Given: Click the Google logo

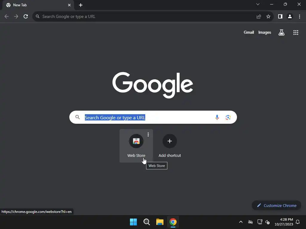Looking at the screenshot, I should pos(153,85).
